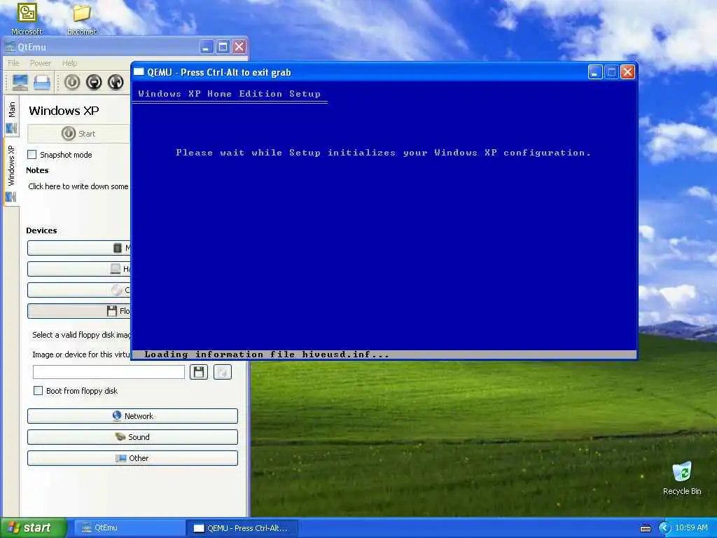Expand the Other settings section

[x=132, y=458]
